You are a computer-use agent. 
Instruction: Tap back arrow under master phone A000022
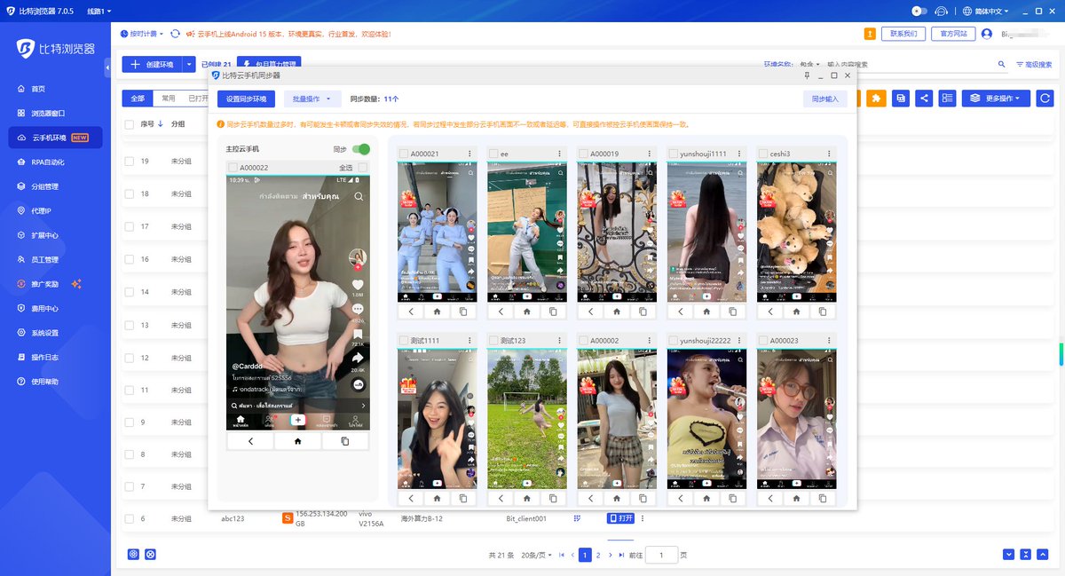click(250, 440)
